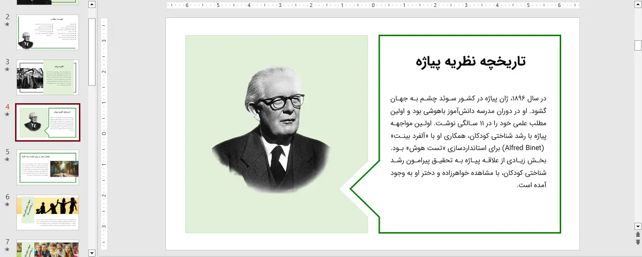Click the slide title 'تاریخچه نظریه پیاژه'
642x257 pixels.
pyautogui.click(x=470, y=61)
